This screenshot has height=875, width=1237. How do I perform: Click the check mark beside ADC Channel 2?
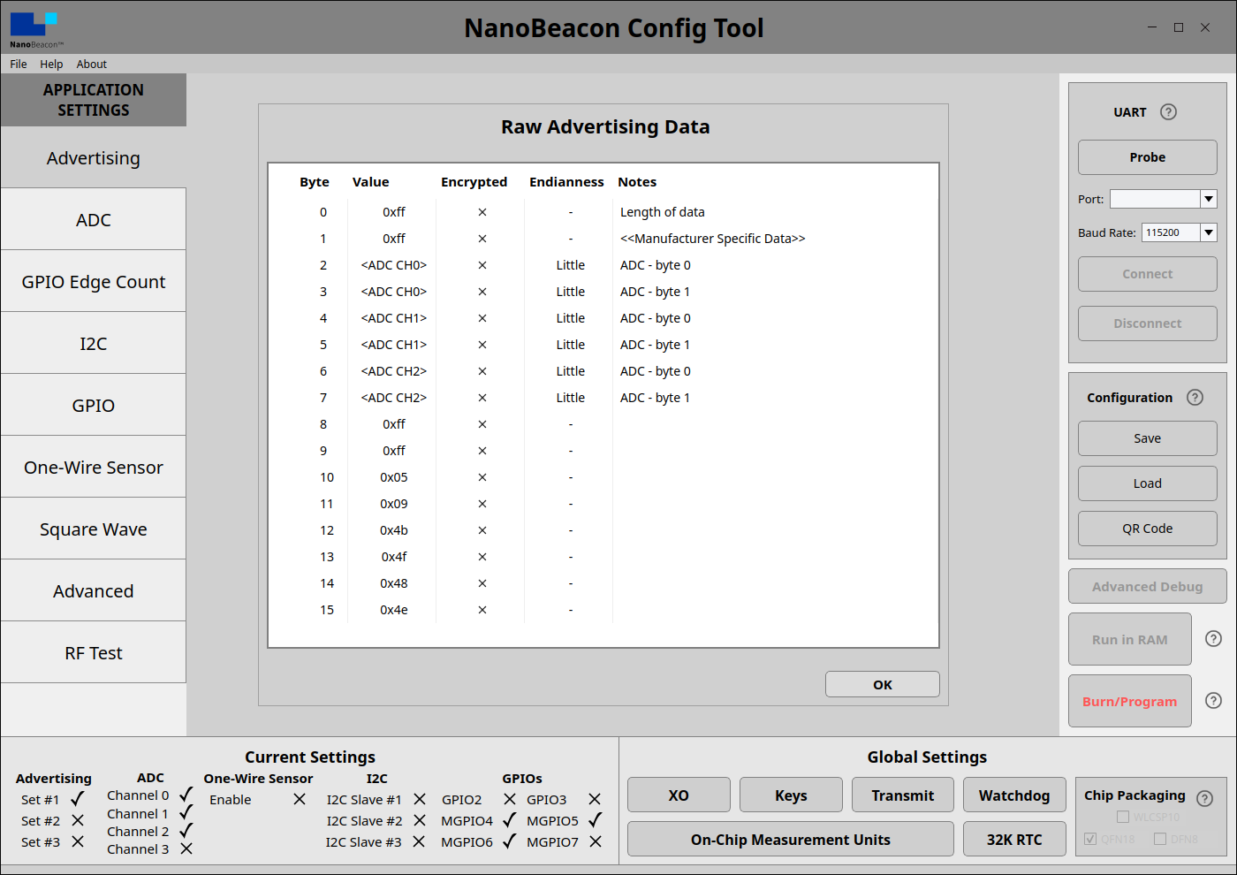coord(186,831)
